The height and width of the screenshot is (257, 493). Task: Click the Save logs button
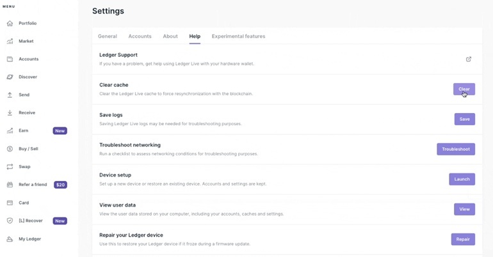464,119
